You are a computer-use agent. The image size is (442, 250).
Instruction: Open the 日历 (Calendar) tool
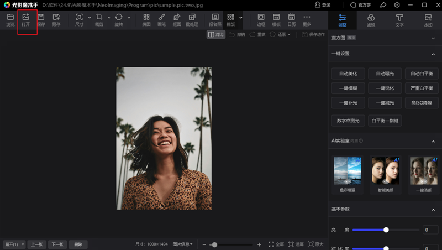pyautogui.click(x=291, y=20)
